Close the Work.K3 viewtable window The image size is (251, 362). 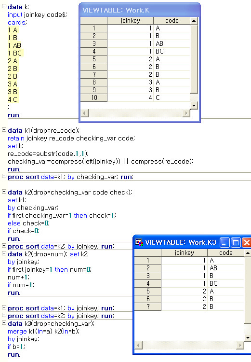247,242
